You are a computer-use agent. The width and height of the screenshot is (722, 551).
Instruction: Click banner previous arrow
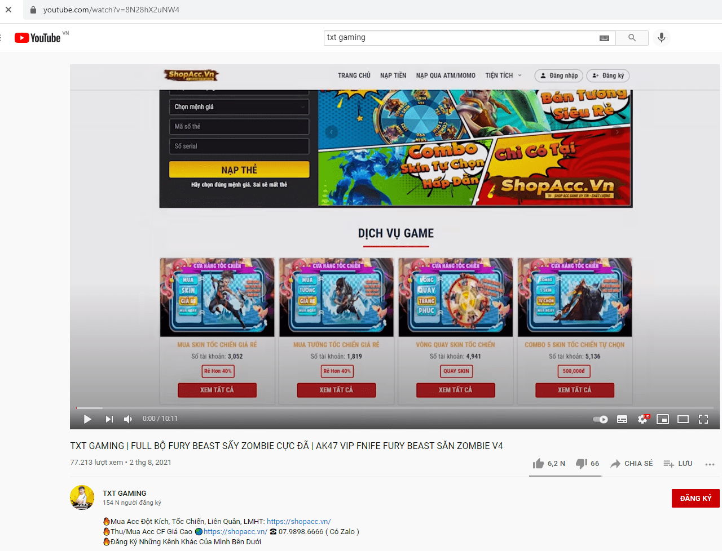click(331, 132)
